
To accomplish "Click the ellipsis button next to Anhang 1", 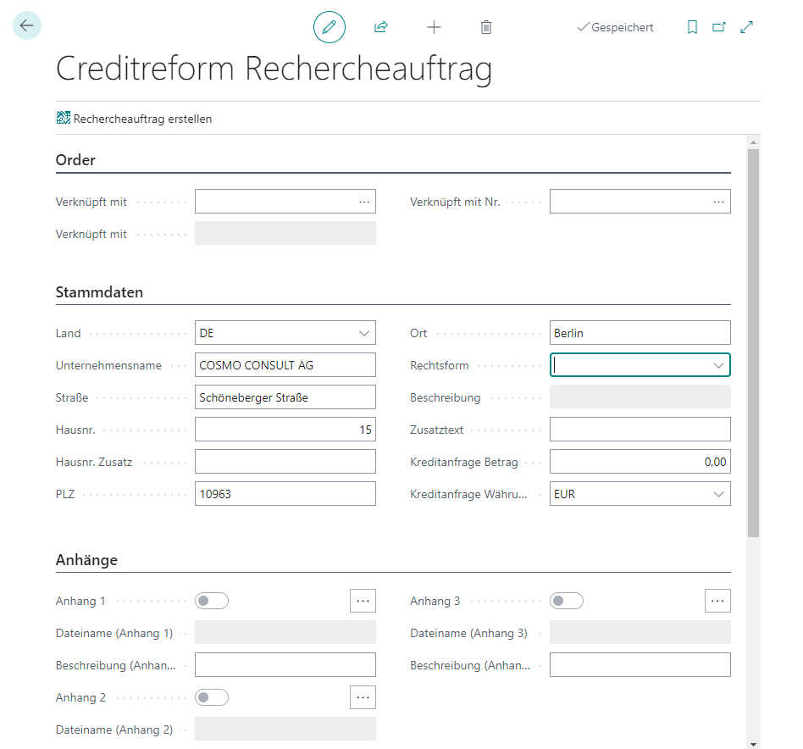I will tap(363, 600).
